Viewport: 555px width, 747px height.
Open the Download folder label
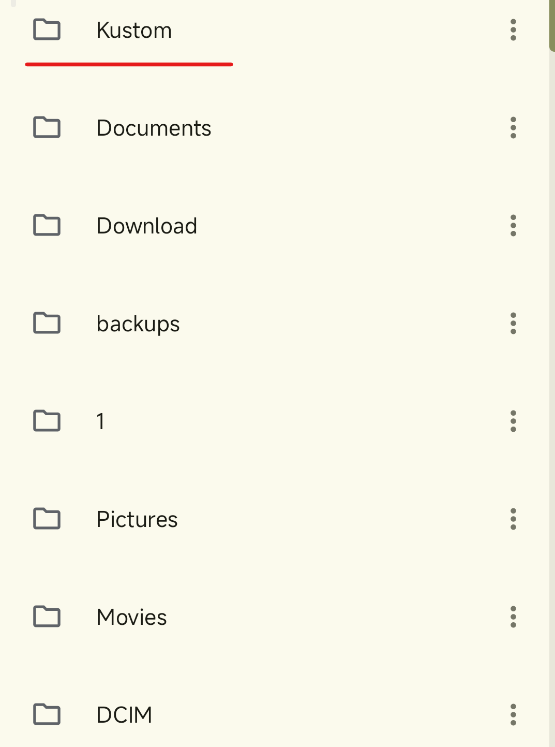pos(147,226)
